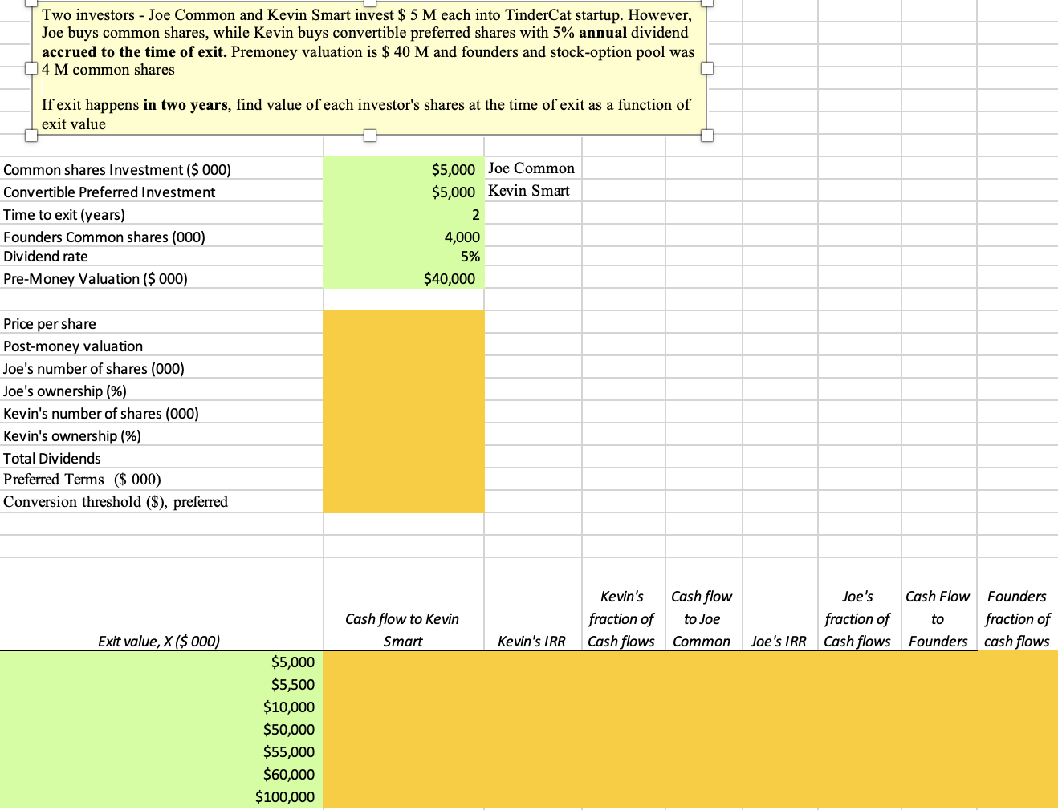Click the $5,000 Convertible Preferred Investment value
The image size is (1058, 810).
(x=404, y=192)
